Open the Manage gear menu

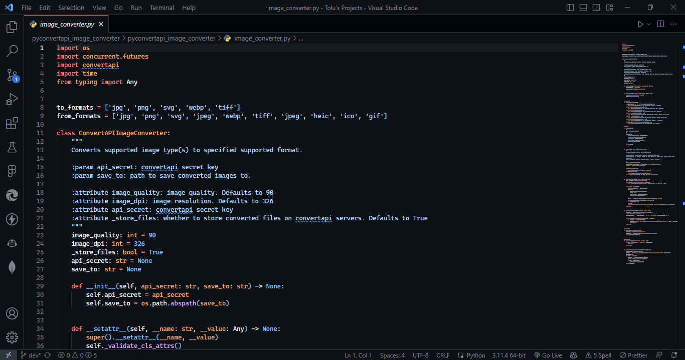click(12, 337)
